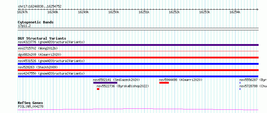Select the purple nsv4323776 variant bar
Screen dimensions: 267x113
point(138,45)
